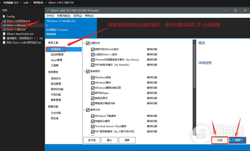Toggle NET程序集缓存 (by 大胖子技术员) checkbox
250x151 pixels.
[92, 132]
